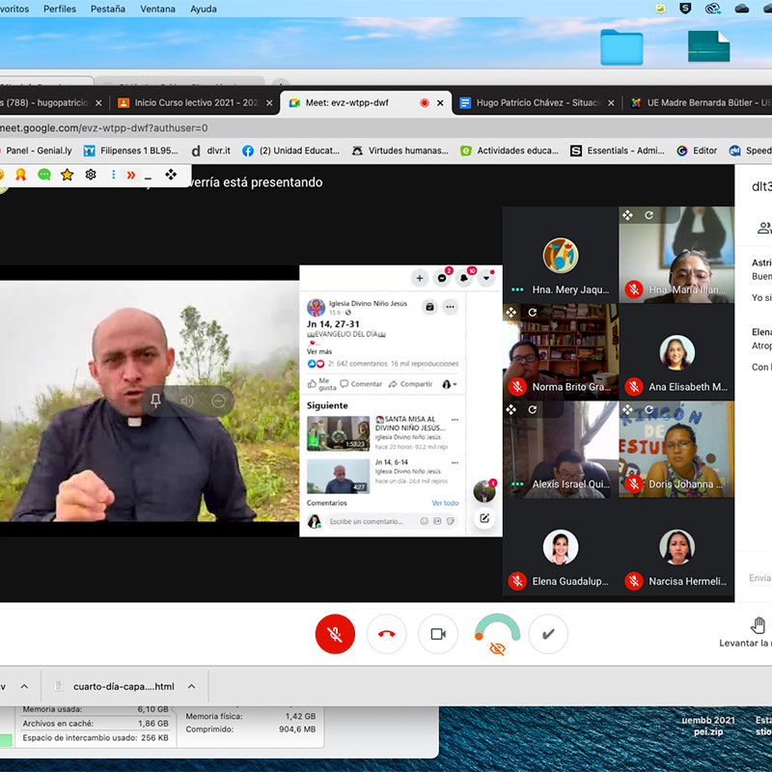772x772 pixels.
Task: Hang up the call with the red phone button
Action: click(x=387, y=634)
